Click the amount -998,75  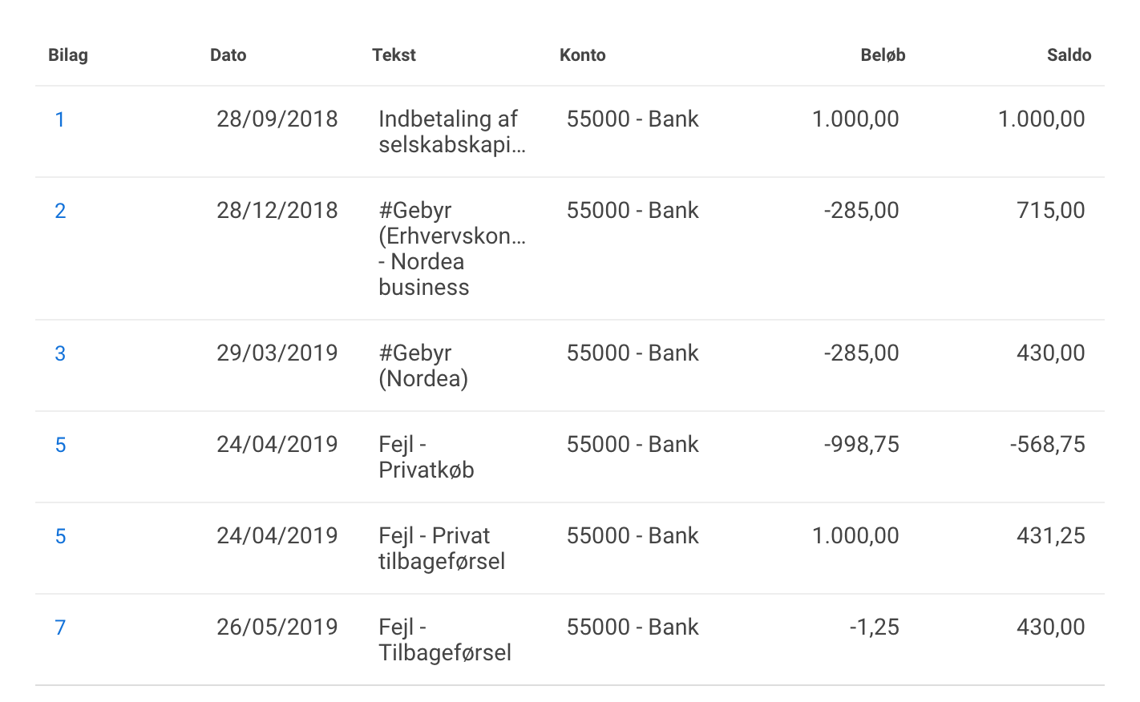(x=862, y=445)
